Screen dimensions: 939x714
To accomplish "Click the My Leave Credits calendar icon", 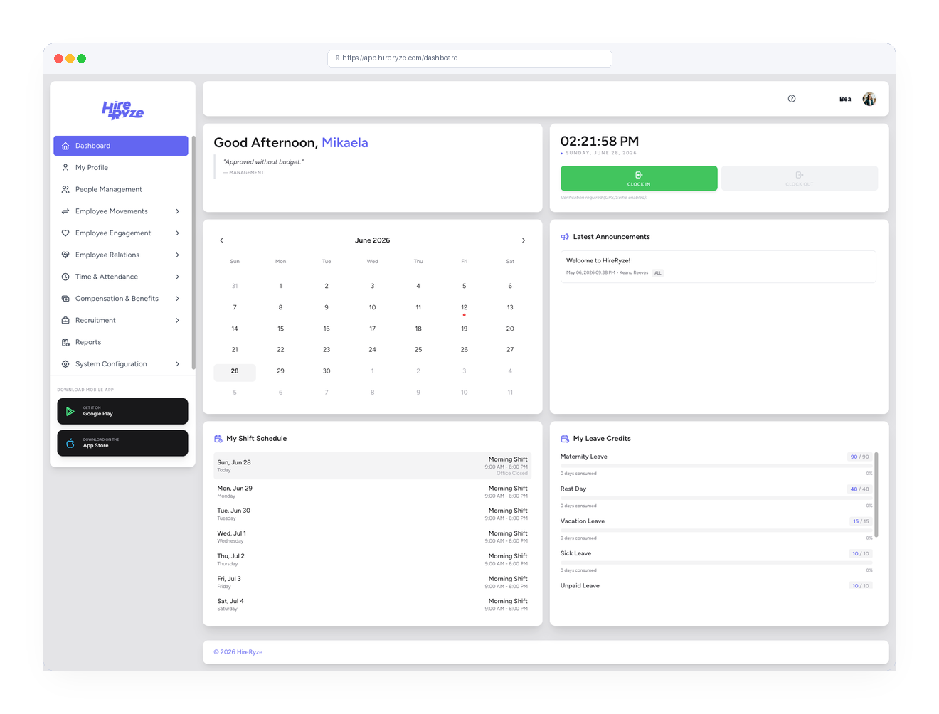I will tap(565, 439).
